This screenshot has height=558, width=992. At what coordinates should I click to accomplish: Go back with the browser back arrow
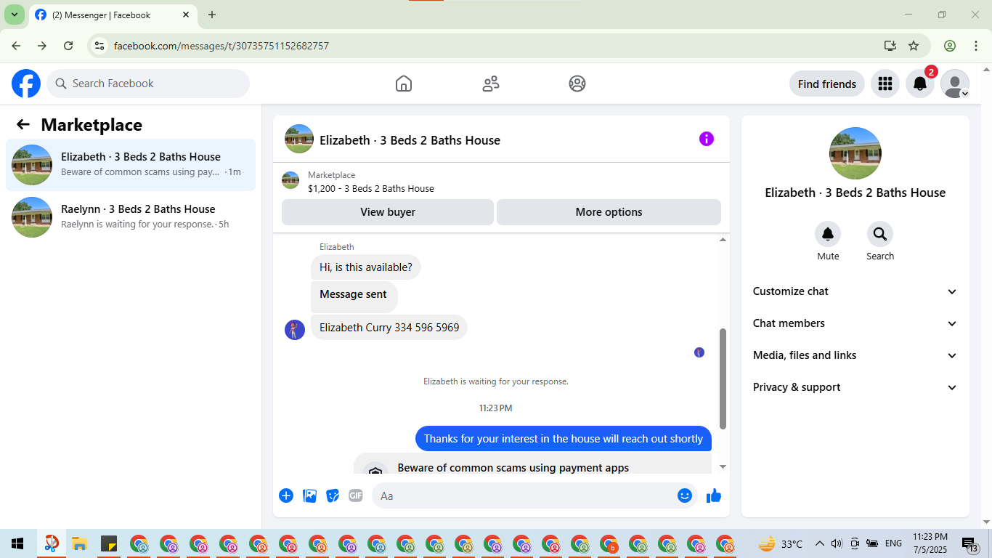click(16, 46)
